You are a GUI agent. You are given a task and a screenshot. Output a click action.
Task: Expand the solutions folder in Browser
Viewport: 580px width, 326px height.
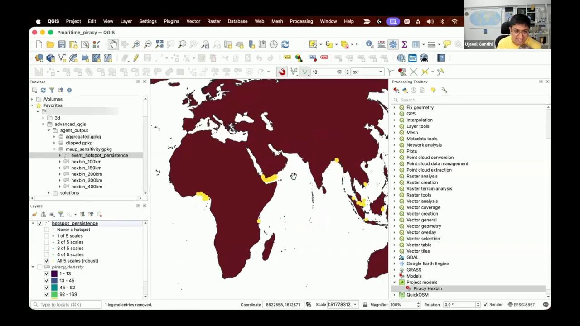(49, 193)
